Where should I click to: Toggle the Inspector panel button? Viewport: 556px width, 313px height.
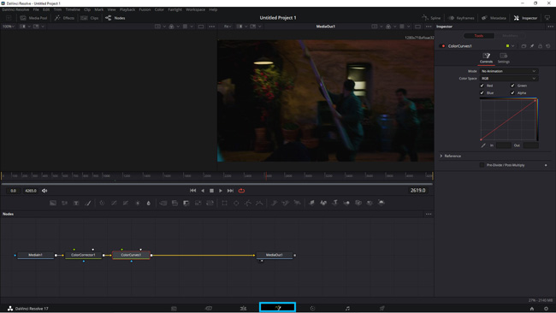coord(525,18)
